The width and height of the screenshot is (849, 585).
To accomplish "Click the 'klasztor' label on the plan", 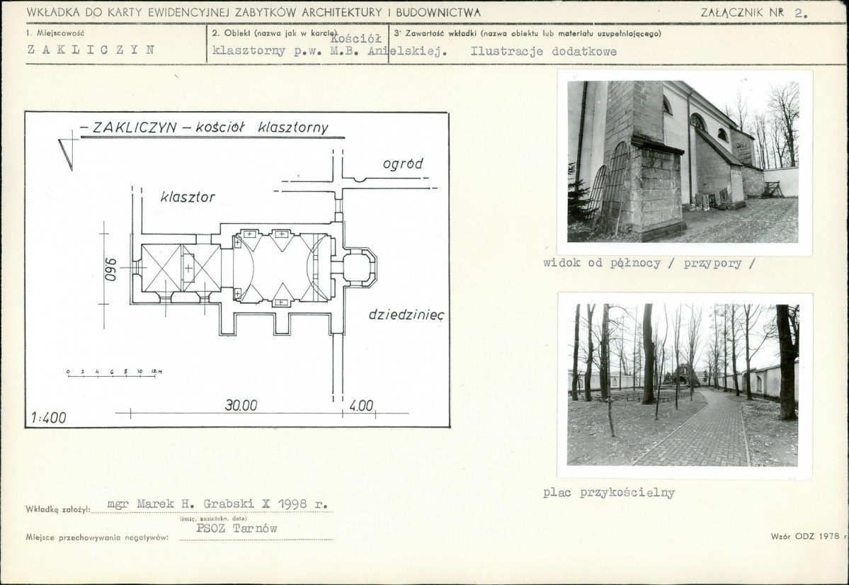I will pos(188,197).
